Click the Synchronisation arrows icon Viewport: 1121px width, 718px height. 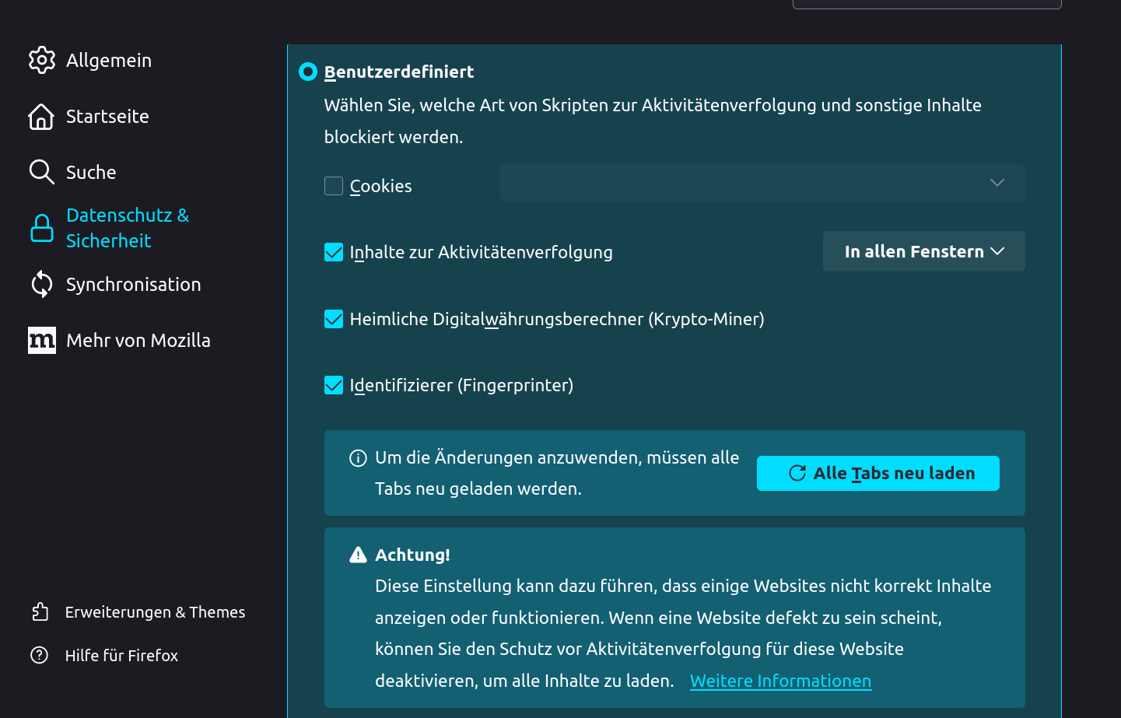pyautogui.click(x=42, y=284)
